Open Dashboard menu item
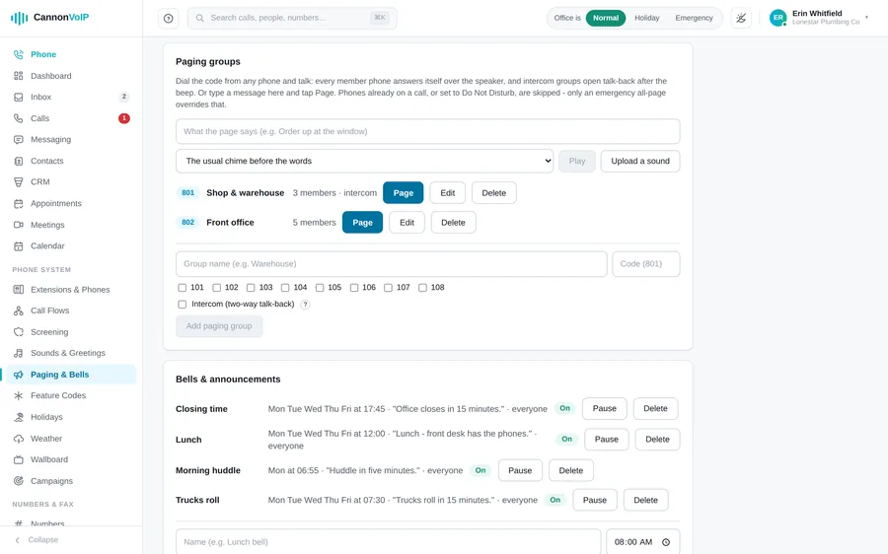Image resolution: width=888 pixels, height=554 pixels. [x=71, y=76]
